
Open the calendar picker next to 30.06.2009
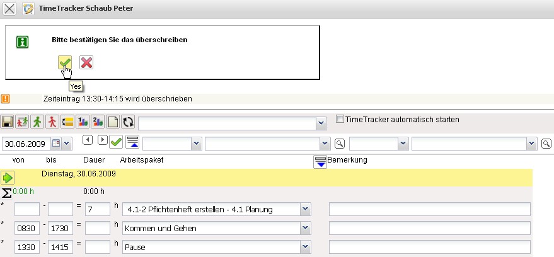tap(56, 143)
